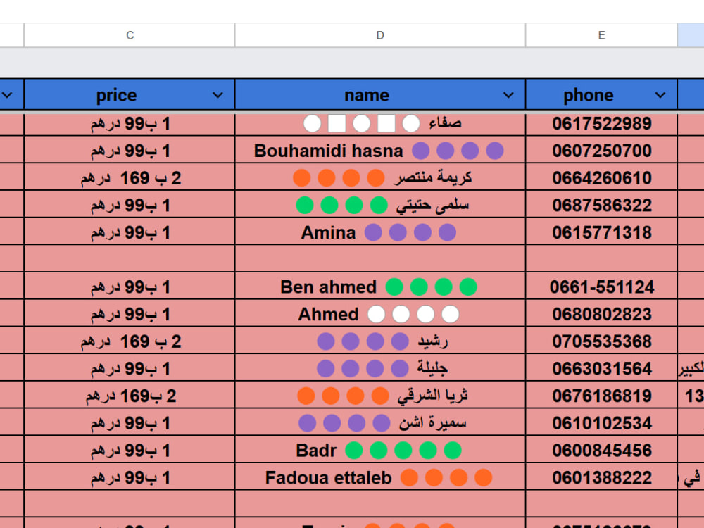The image size is (704, 528).
Task: Select price cell in the 0664260610 row
Action: [130, 178]
